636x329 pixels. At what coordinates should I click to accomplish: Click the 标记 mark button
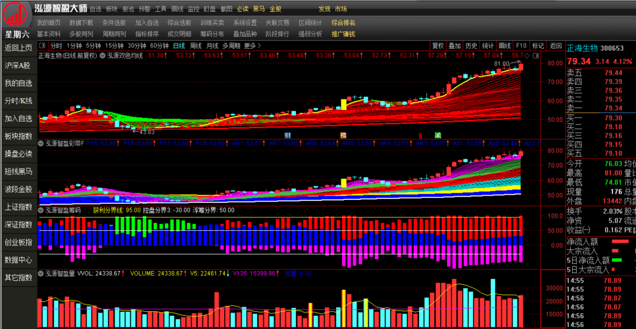(538, 45)
